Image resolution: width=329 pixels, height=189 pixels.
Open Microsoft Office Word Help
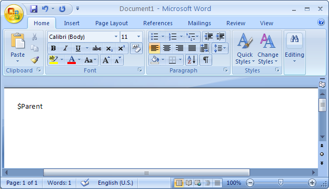point(321,22)
